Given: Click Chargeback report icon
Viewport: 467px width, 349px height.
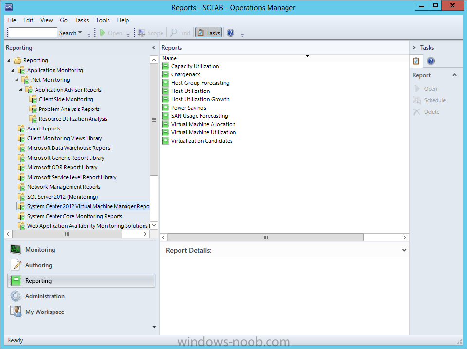Looking at the screenshot, I should (165, 74).
